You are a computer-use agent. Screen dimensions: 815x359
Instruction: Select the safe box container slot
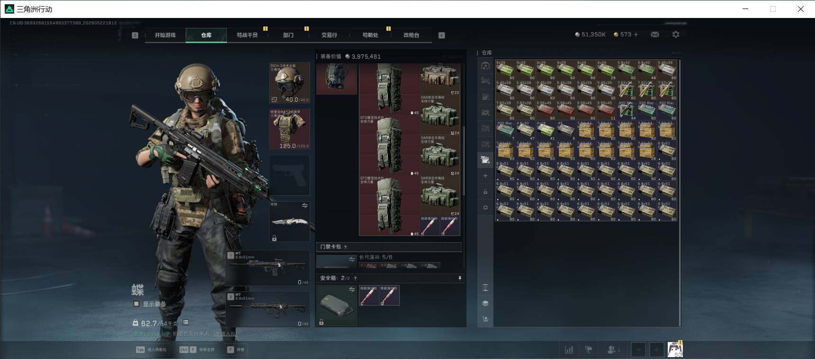click(337, 306)
